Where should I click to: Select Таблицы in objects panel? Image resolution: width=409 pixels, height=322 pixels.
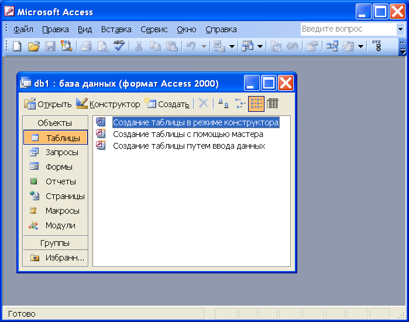(56, 138)
